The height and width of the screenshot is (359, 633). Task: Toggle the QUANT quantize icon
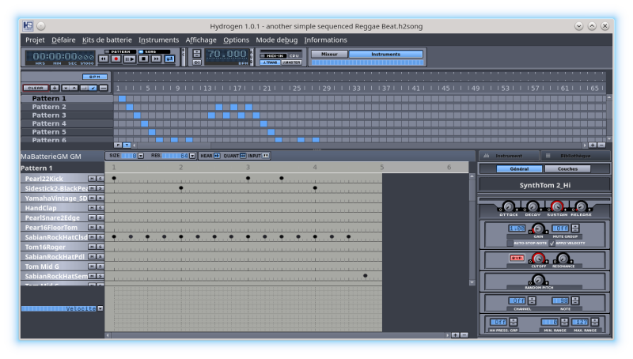point(243,156)
